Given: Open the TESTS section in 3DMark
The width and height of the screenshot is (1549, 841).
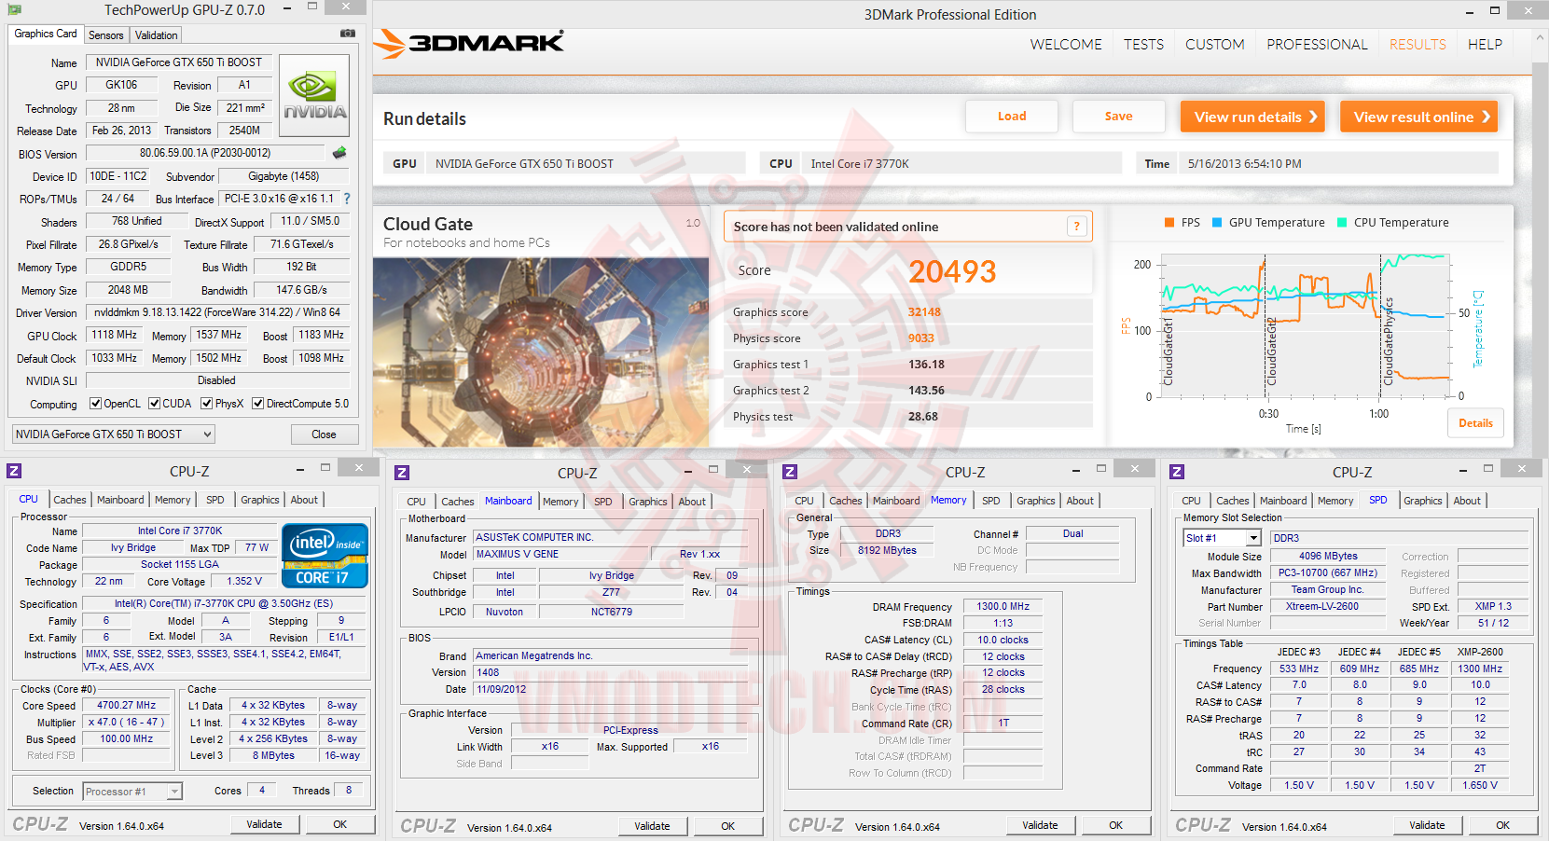Looking at the screenshot, I should point(1143,45).
